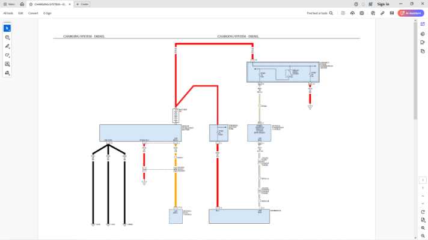
Task: Open the Bookmarks panel on right rail
Action: [423, 43]
